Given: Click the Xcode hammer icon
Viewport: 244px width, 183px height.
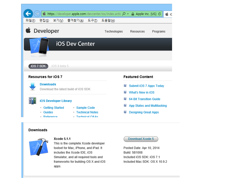Looking at the screenshot, I should coord(39,147).
